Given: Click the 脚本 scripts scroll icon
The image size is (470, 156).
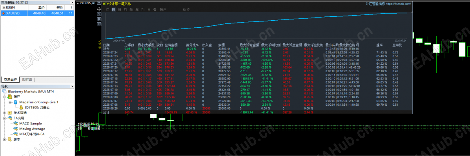Looking at the screenshot, I should click(9, 139).
